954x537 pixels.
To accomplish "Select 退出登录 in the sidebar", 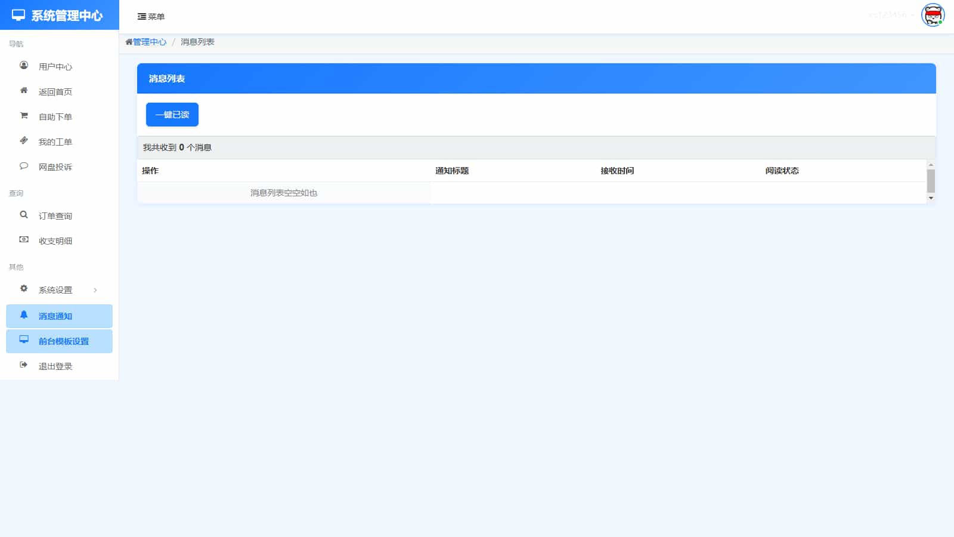I will tap(55, 366).
